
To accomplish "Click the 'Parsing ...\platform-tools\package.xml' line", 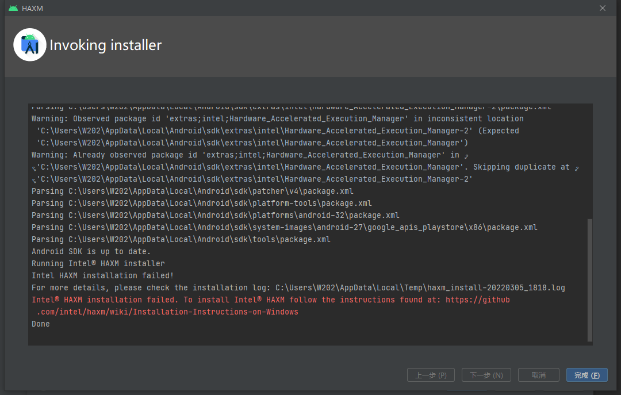I will (x=202, y=203).
